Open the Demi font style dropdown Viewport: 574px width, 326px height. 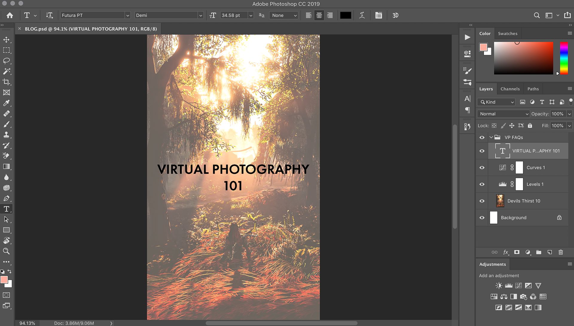tap(200, 15)
